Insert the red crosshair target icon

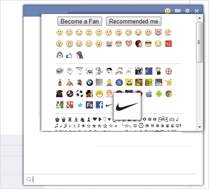[169, 71]
